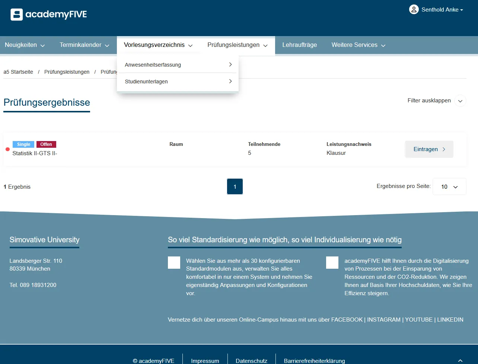Viewport: 478px width, 364px height.
Task: Click the scroll-to-top arrow icon
Action: [x=461, y=361]
